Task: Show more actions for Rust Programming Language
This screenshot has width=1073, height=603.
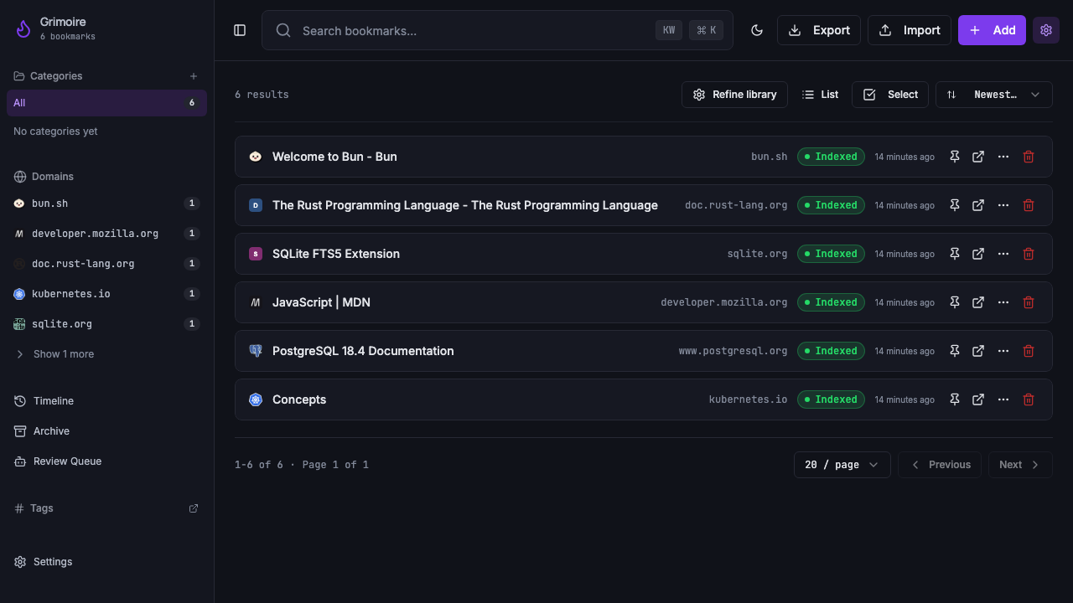Action: click(x=1003, y=205)
